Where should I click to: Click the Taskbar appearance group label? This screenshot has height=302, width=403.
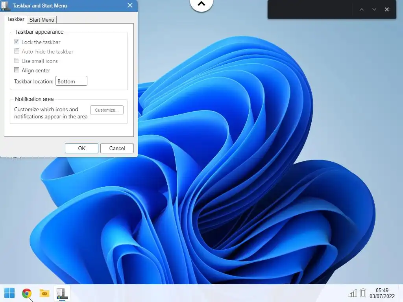coord(39,32)
